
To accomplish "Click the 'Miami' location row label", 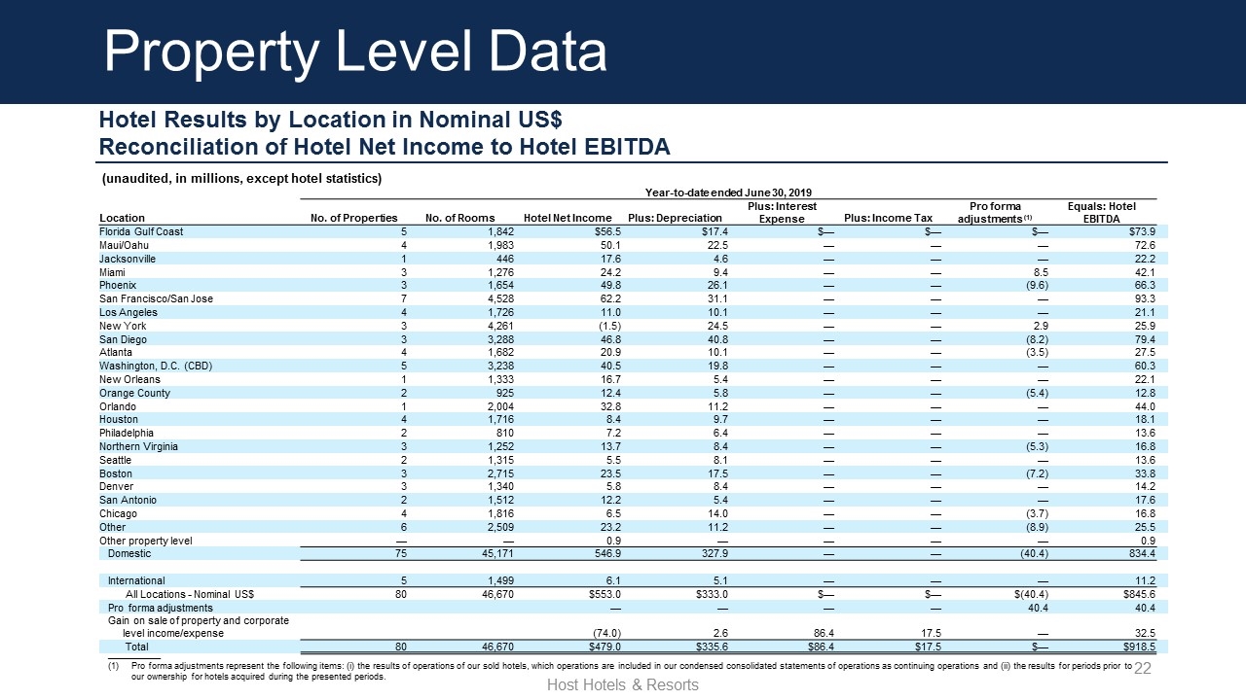I will click(x=112, y=272).
